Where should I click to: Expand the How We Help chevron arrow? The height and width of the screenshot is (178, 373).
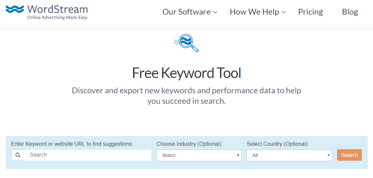283,12
